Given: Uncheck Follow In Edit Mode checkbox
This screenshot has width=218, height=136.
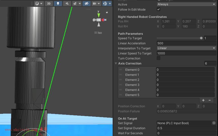Looking at the screenshot, I should coord(158,9).
